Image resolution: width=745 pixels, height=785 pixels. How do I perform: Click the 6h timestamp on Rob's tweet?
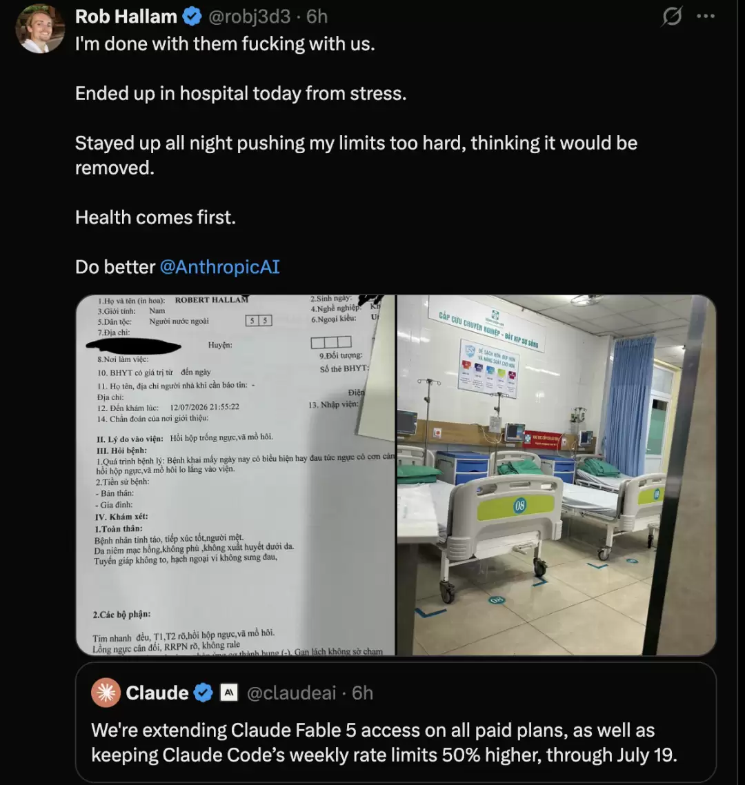(x=317, y=17)
